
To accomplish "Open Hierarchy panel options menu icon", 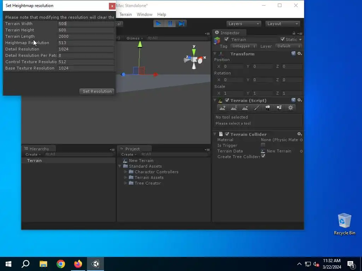I will tap(112, 150).
